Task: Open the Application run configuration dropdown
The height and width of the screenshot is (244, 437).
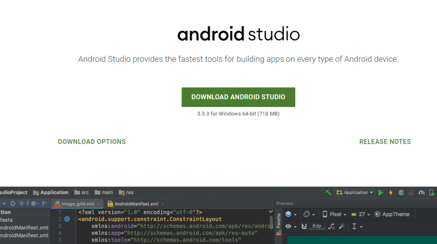Action: point(355,192)
